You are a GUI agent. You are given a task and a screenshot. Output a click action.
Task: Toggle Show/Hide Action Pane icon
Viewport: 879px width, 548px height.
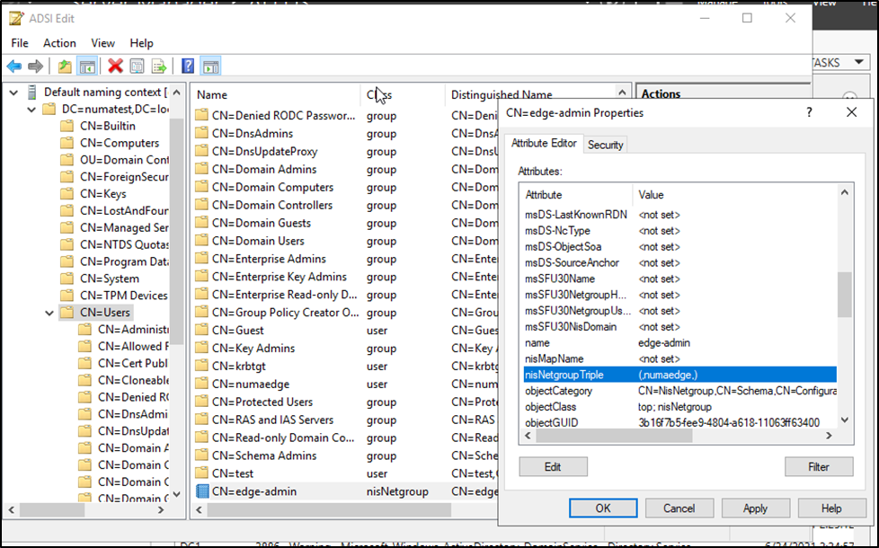(210, 66)
